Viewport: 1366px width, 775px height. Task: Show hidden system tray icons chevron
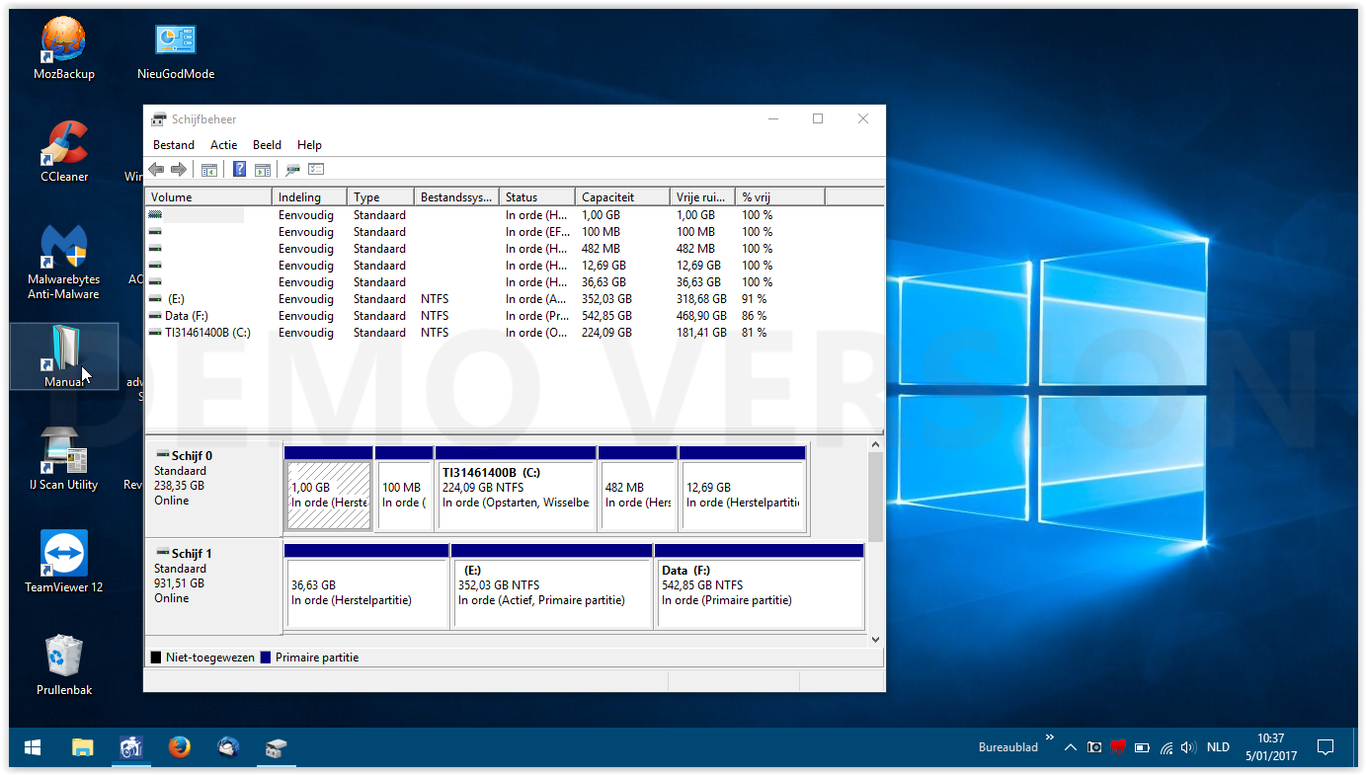pos(1070,747)
